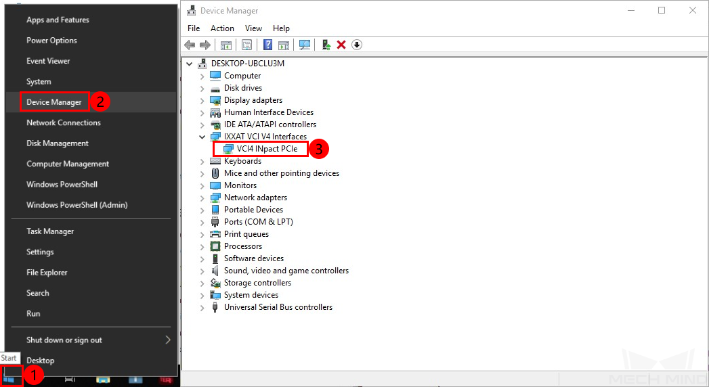Viewport: 709px width, 387px height.
Task: Open the File menu in Device Manager
Action: [194, 28]
